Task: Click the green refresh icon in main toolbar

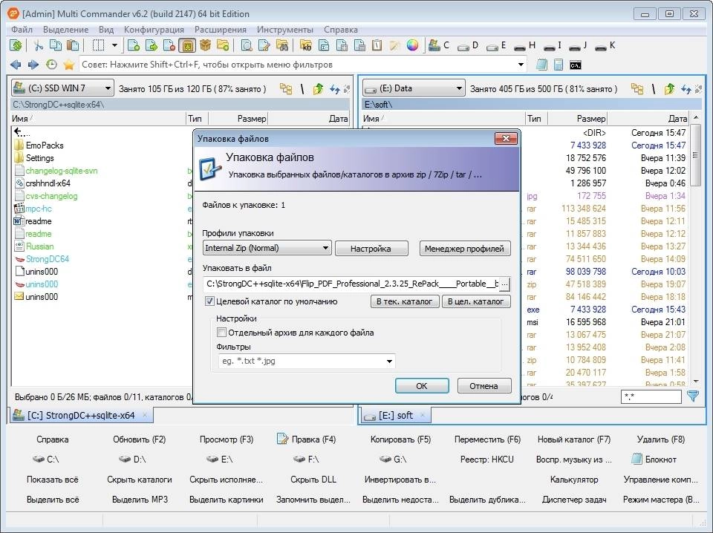Action: click(x=16, y=45)
